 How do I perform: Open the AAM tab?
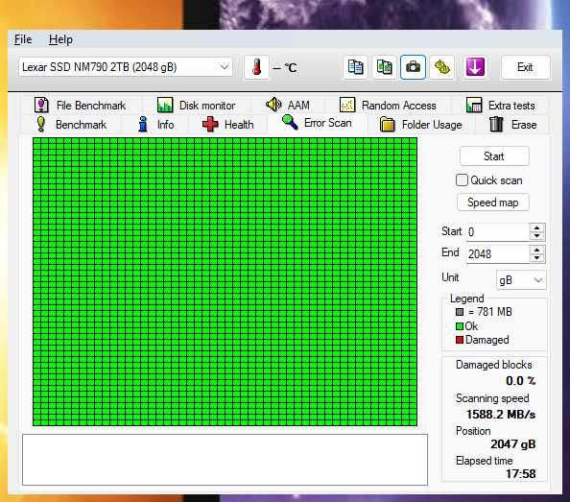(288, 106)
